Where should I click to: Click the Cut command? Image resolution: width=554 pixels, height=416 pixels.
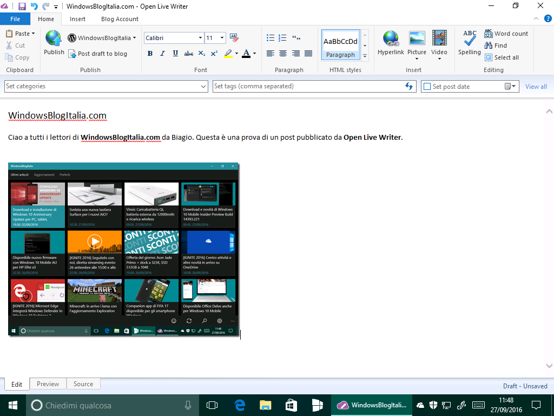point(16,45)
